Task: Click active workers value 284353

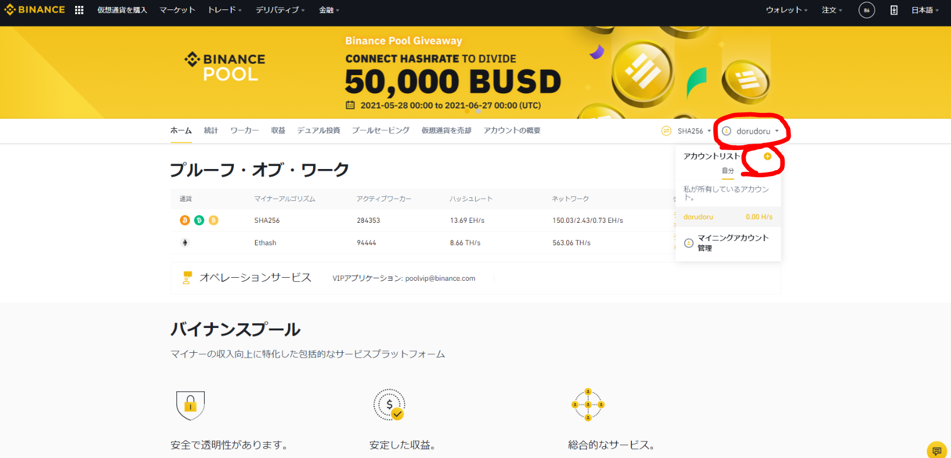Action: tap(368, 220)
